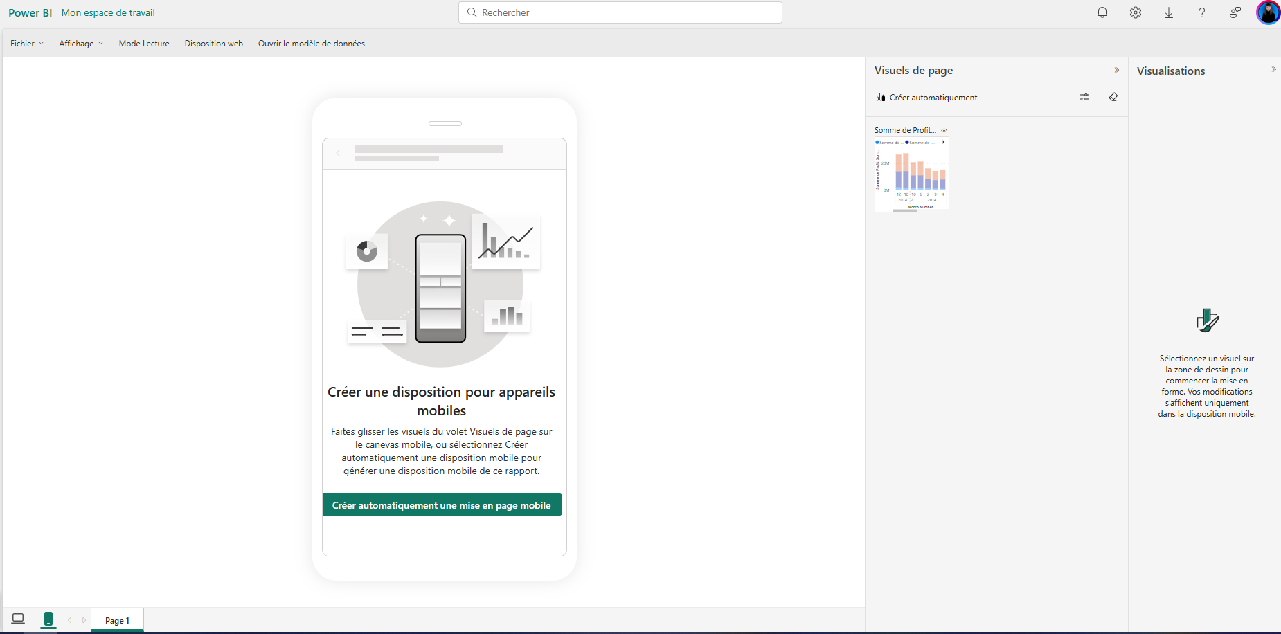Open the user profile avatar
This screenshot has height=634, width=1281.
(1269, 12)
